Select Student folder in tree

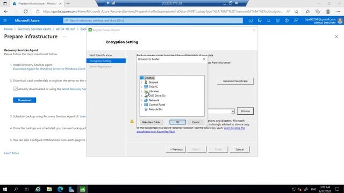[153, 82]
